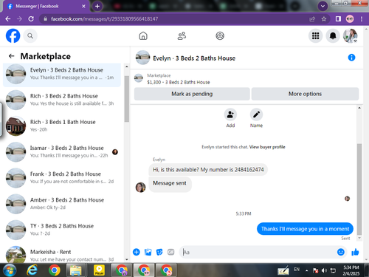Open the TY 3 Beds 2 Baths House chat
The height and width of the screenshot is (277, 369).
point(62,230)
